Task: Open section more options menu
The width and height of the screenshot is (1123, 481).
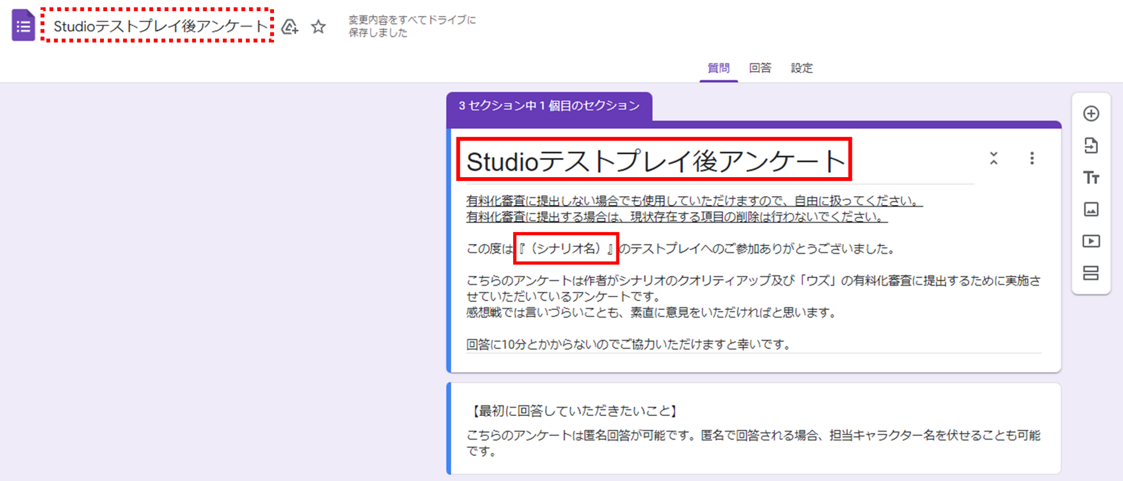Action: click(x=1031, y=158)
